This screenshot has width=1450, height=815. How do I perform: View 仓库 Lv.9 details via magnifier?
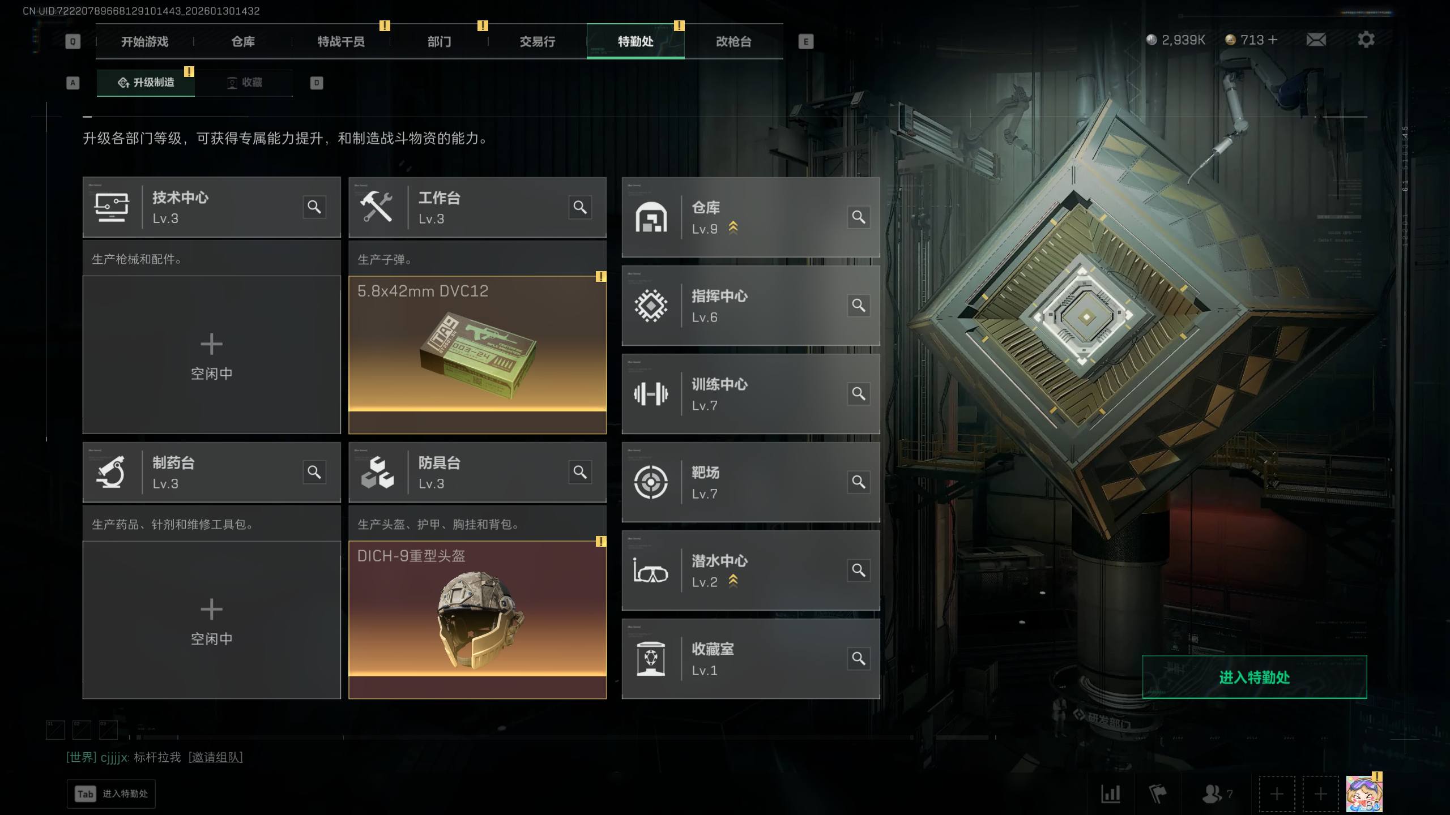coord(859,217)
